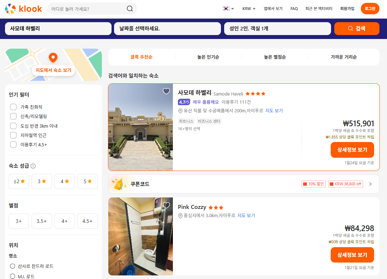Select the 가까운 거리순 sort tab
Image resolution: width=387 pixels, height=279 pixels.
[x=344, y=57]
